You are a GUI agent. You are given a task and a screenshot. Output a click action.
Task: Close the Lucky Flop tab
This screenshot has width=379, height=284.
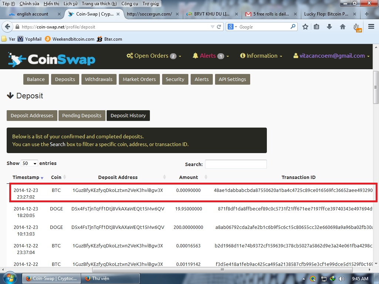[355, 14]
